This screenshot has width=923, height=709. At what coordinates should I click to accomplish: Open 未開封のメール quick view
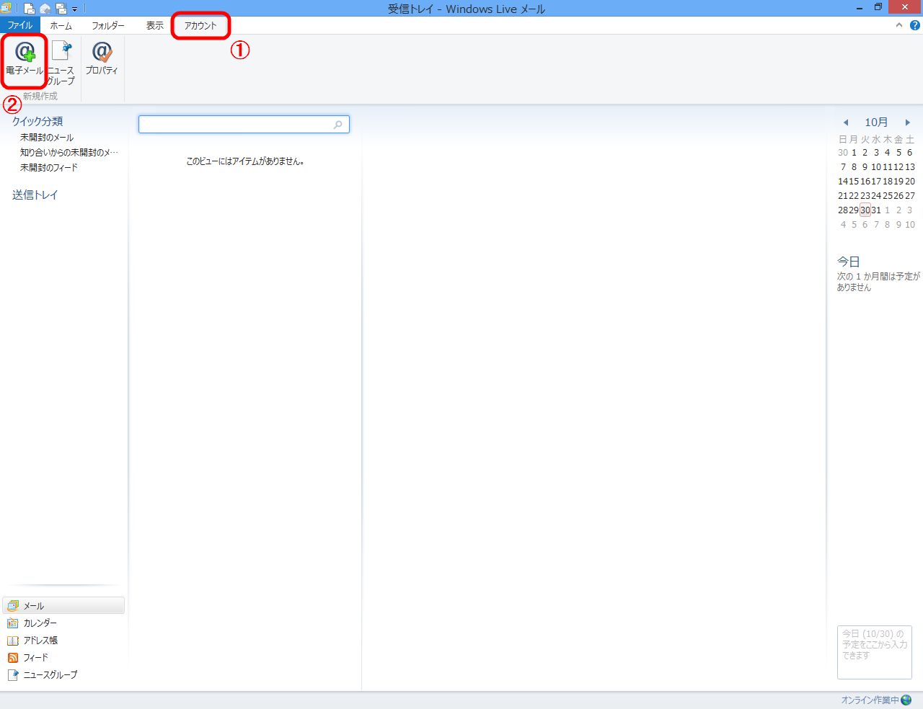(47, 137)
